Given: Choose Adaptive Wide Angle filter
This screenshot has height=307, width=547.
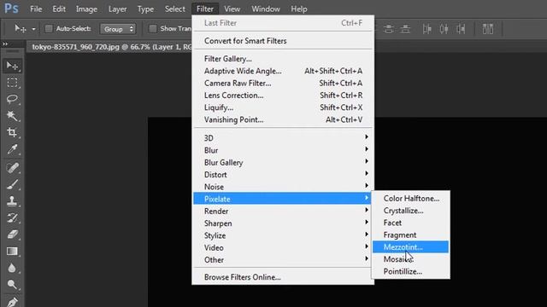Looking at the screenshot, I should pyautogui.click(x=283, y=71).
